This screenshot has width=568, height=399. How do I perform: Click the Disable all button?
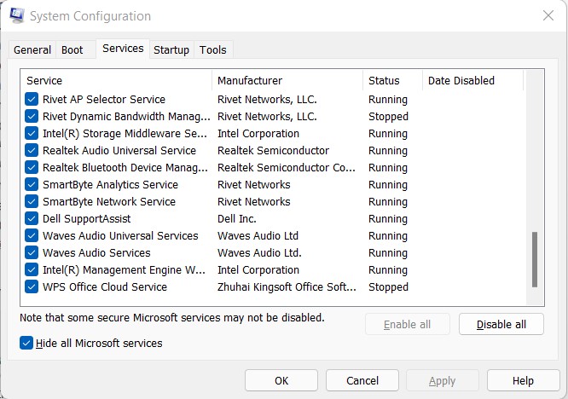[x=501, y=325]
